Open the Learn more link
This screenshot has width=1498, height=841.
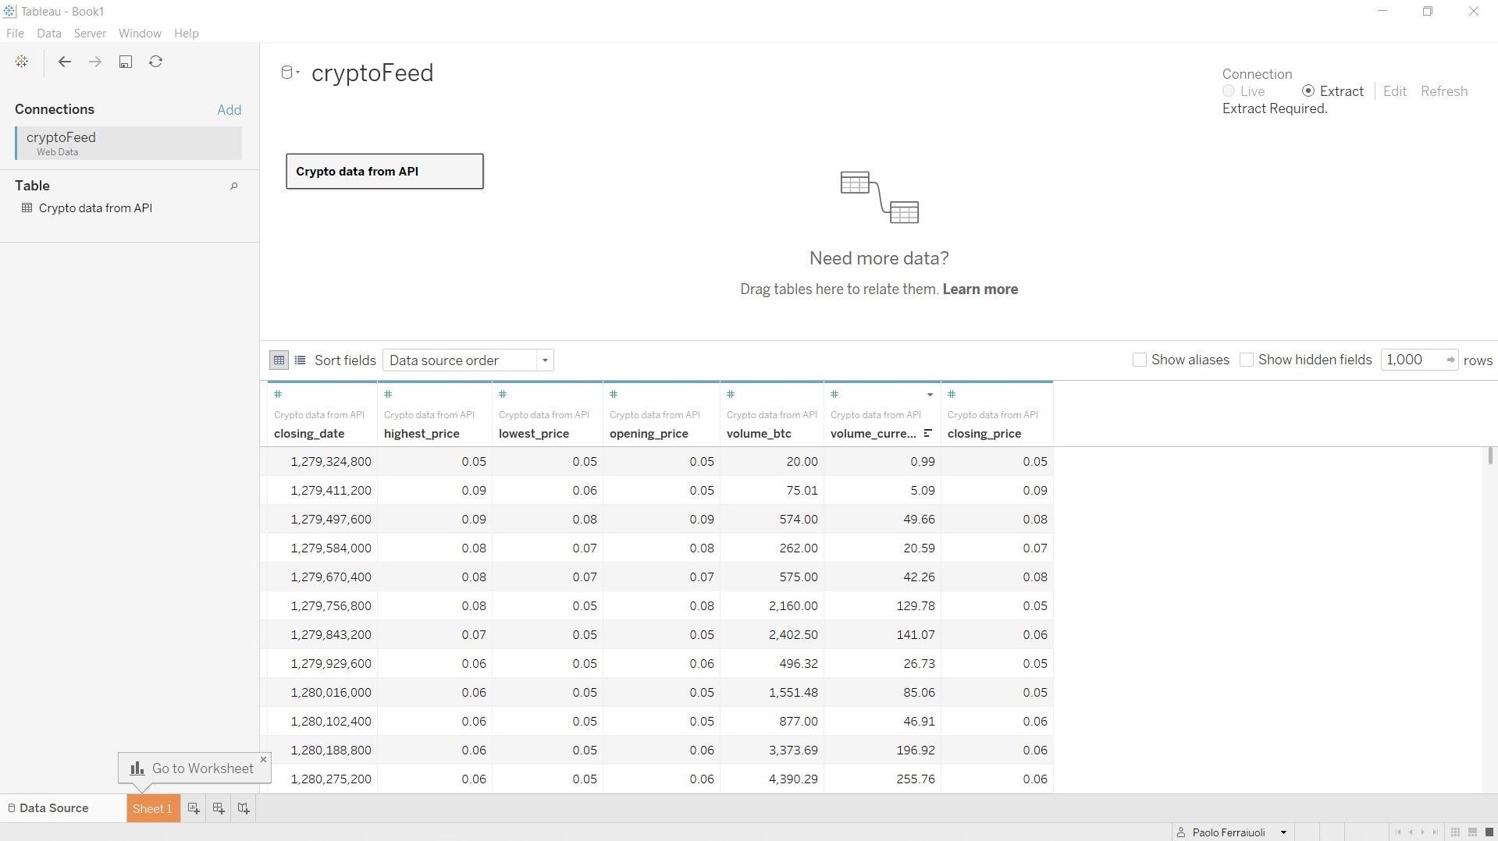pyautogui.click(x=980, y=289)
